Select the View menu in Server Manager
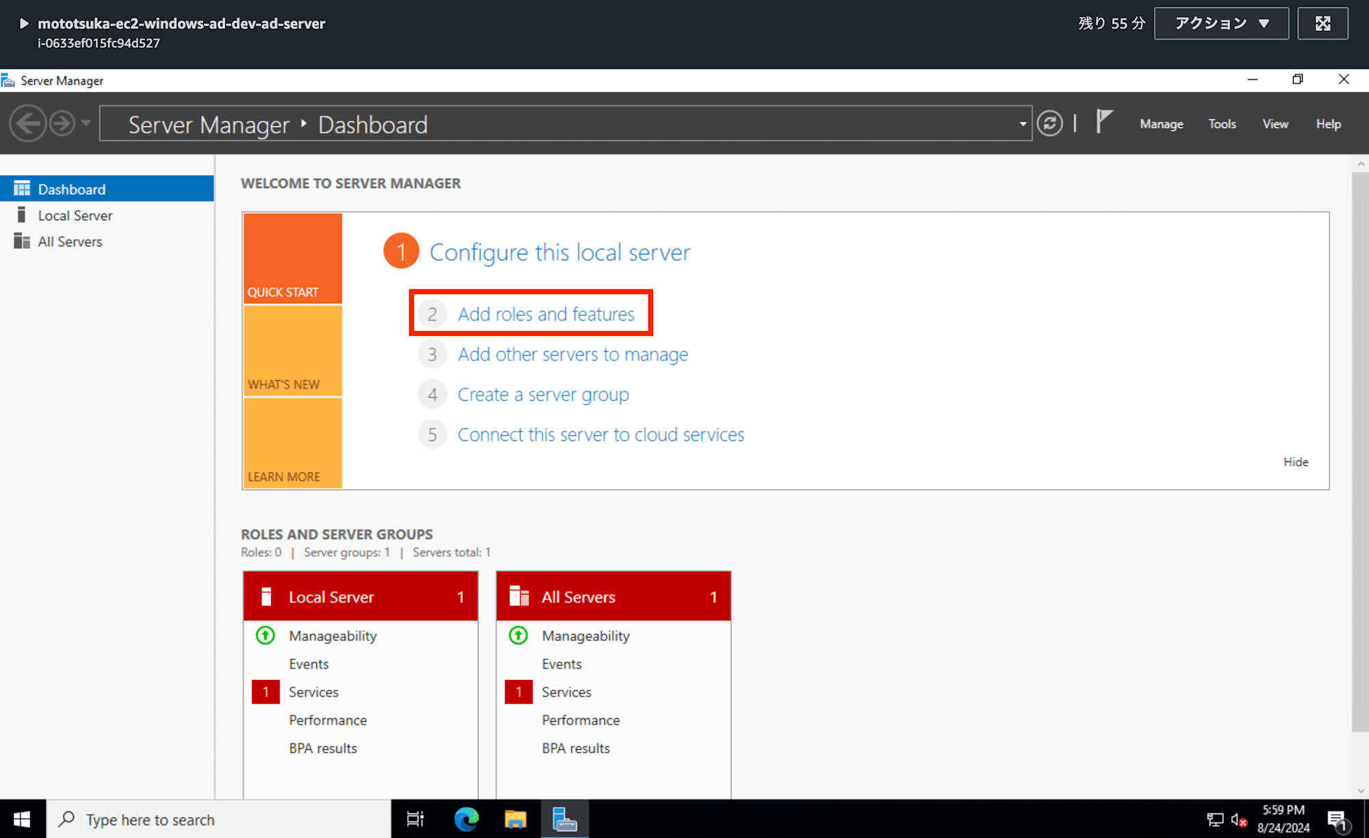1369x838 pixels. point(1274,124)
